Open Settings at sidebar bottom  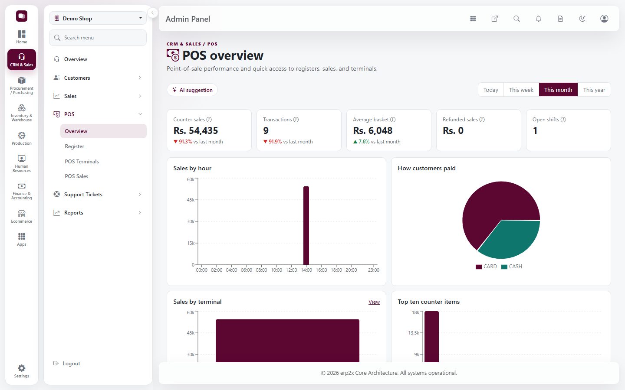pos(22,371)
